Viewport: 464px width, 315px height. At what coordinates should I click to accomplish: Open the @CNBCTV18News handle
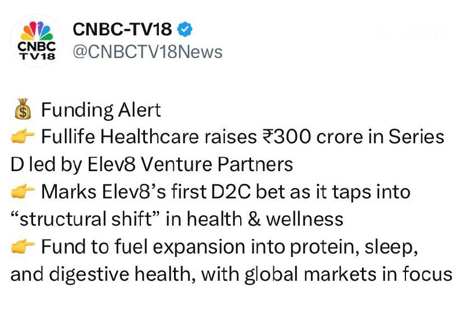click(147, 52)
